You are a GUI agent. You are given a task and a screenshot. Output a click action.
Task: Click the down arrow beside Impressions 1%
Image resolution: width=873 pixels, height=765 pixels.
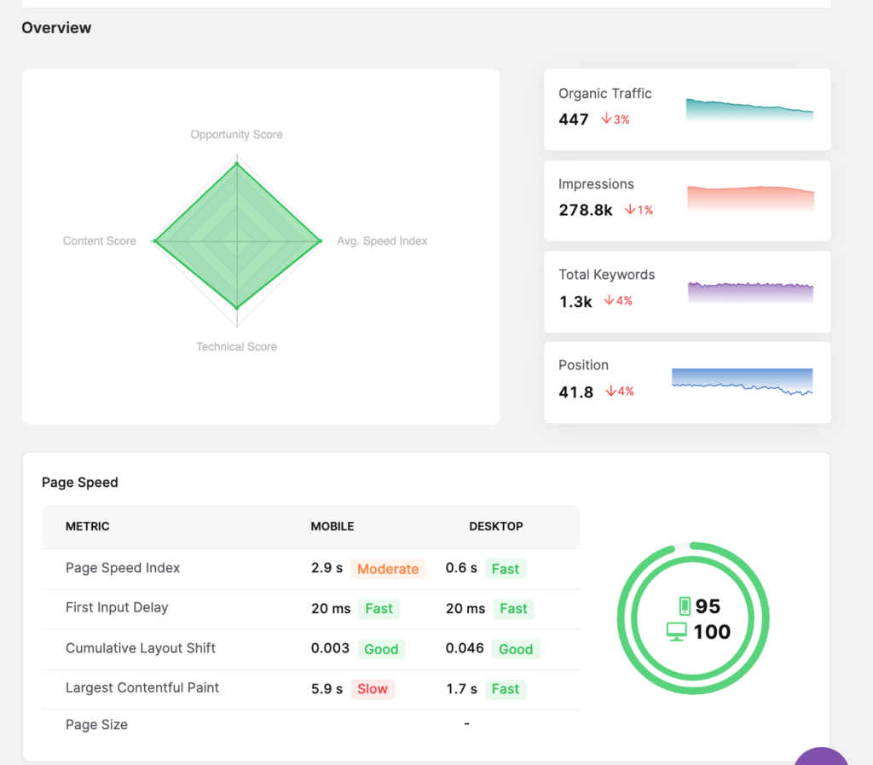[630, 209]
